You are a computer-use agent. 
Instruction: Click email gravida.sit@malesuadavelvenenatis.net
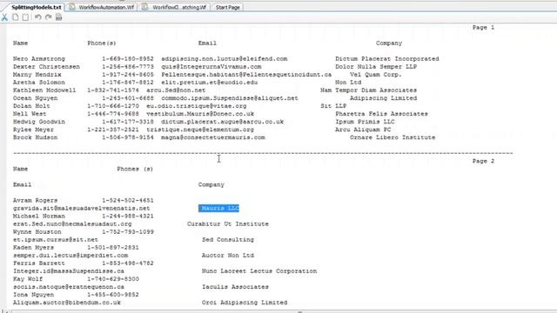(x=81, y=209)
